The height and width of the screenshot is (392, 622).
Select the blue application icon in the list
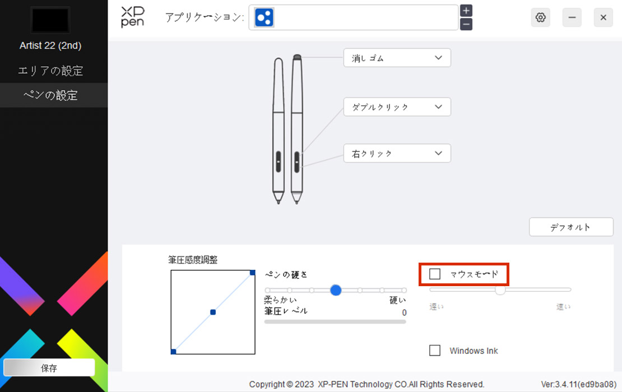(x=264, y=17)
